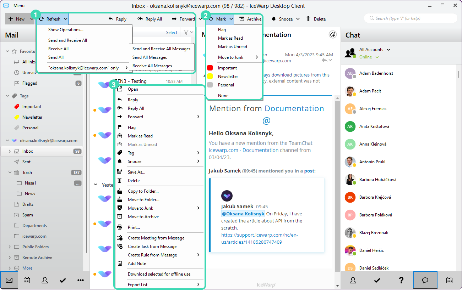Screen dimensions: 462x294
Task: Click the Select link in message list
Action: [172, 33]
